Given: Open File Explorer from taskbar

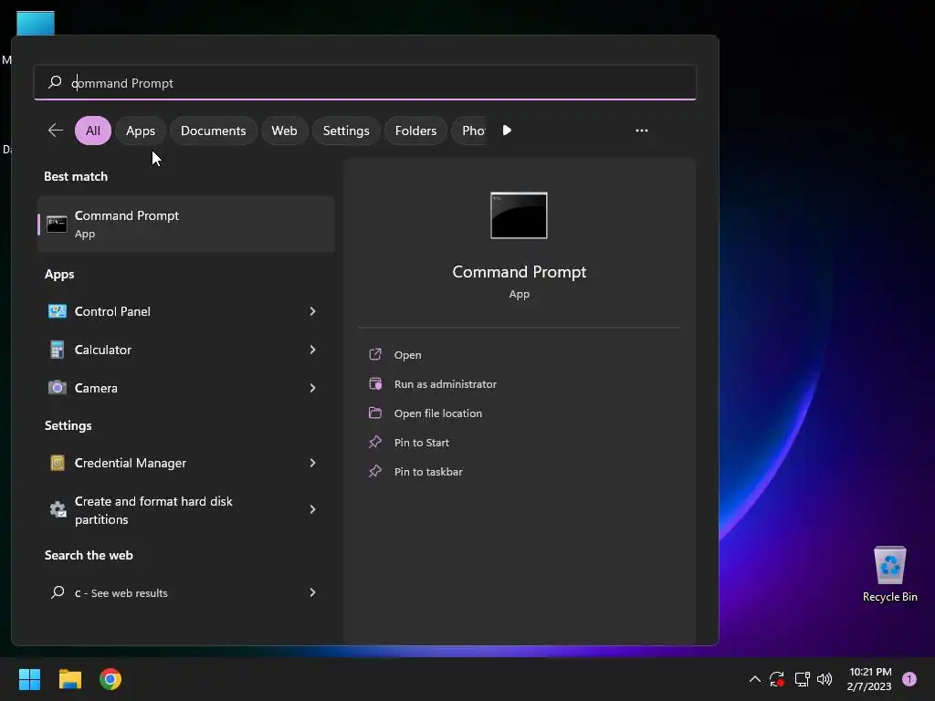Looking at the screenshot, I should pyautogui.click(x=69, y=679).
